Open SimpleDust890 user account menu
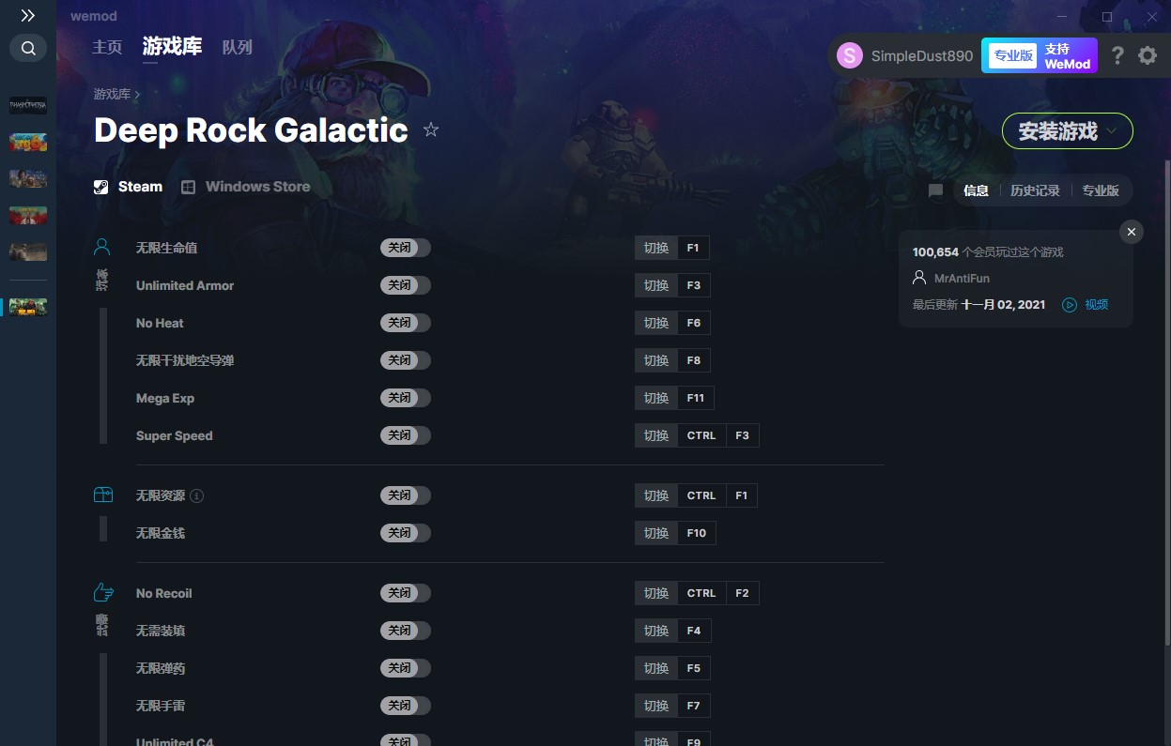This screenshot has width=1171, height=746. click(x=904, y=55)
